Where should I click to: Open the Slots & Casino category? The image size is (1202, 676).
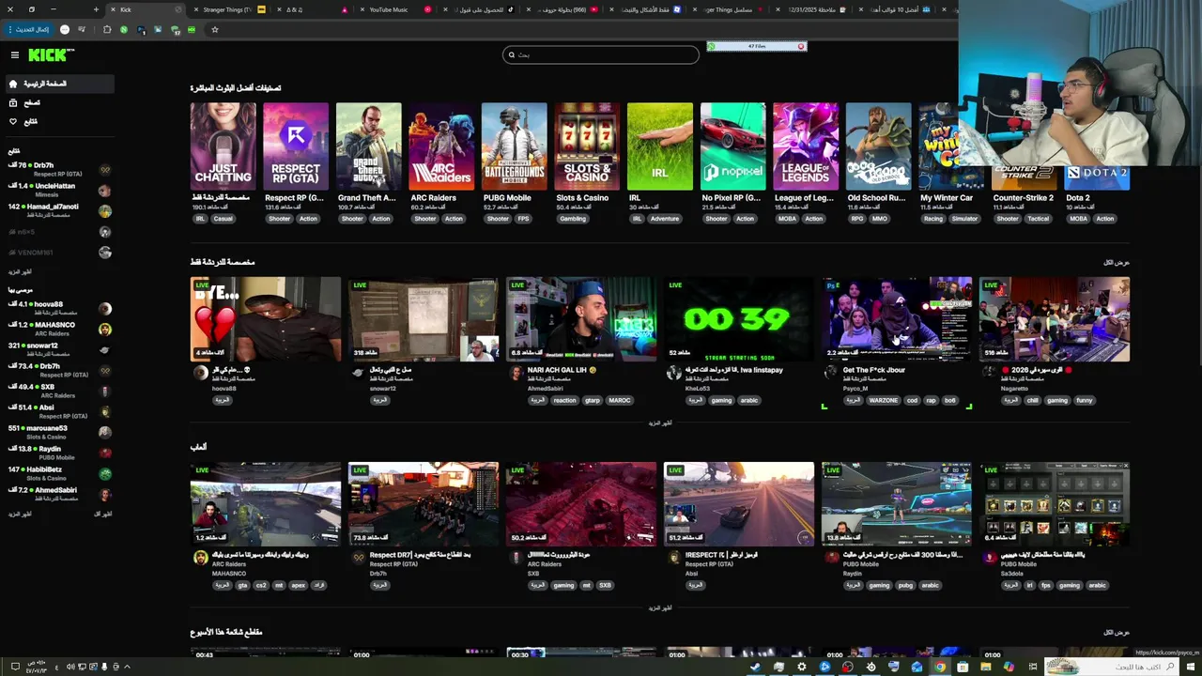click(586, 146)
